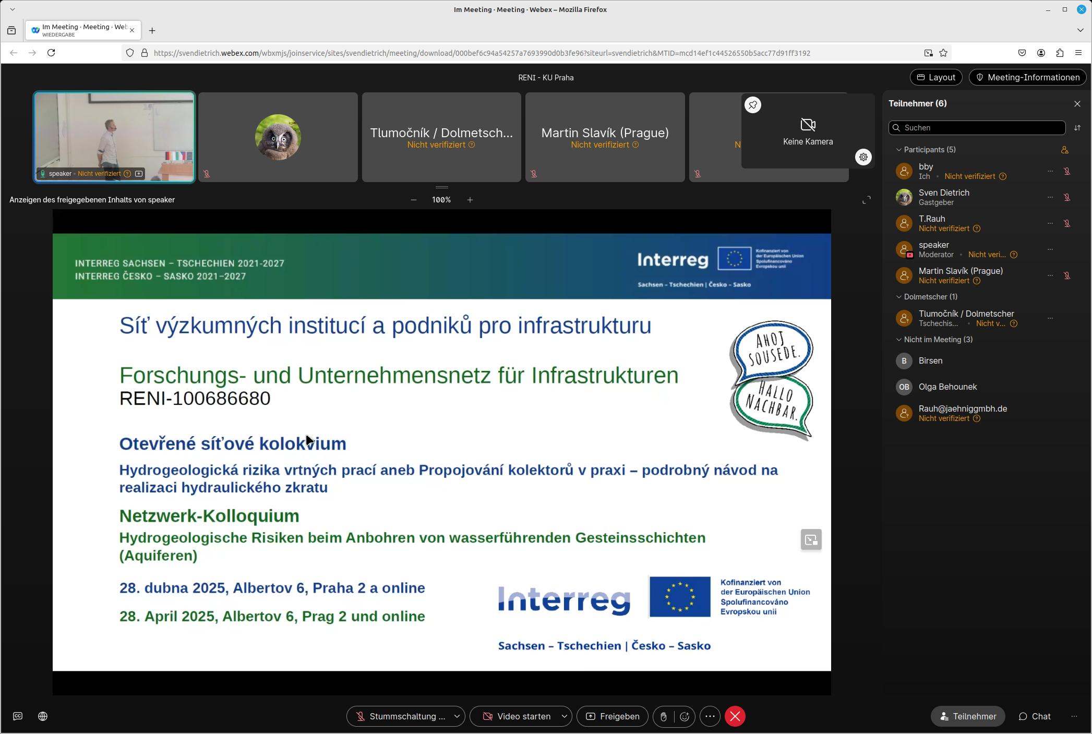Screen dimensions: 1092x734
Task: Open Firefox Pocket save icon
Action: point(1022,53)
